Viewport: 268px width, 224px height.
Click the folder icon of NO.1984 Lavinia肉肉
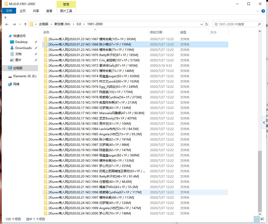[x=46, y=129]
